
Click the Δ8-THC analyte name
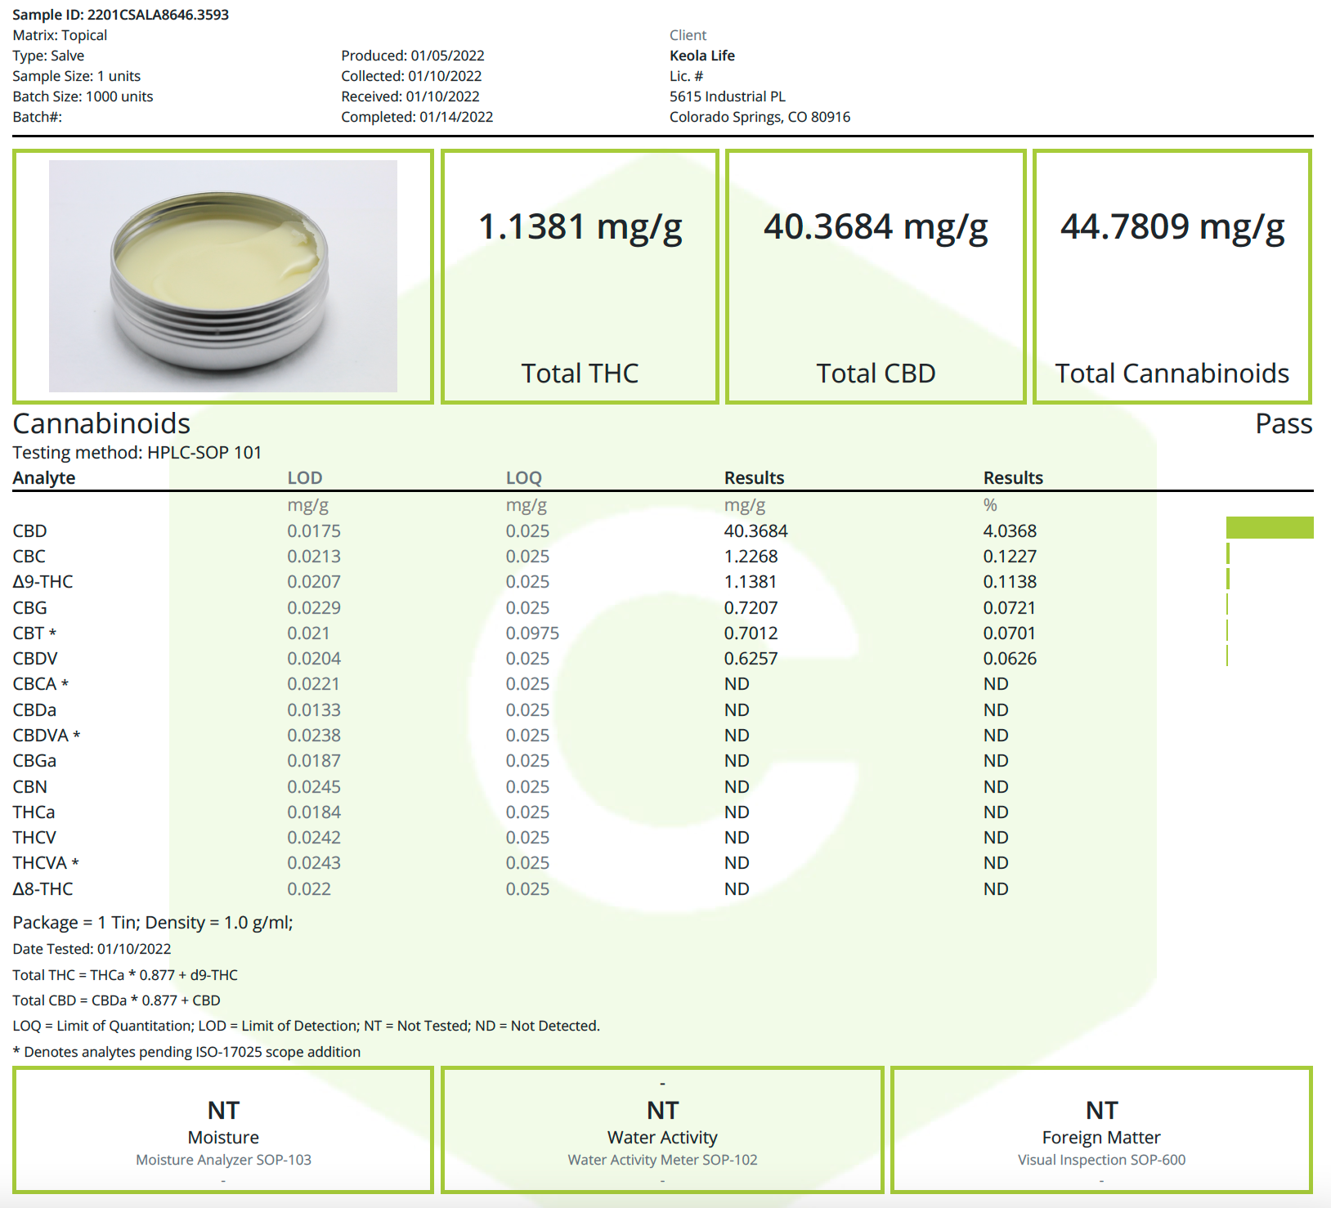click(43, 889)
